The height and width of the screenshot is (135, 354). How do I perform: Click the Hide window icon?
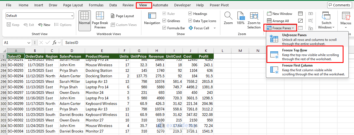[x=300, y=21]
